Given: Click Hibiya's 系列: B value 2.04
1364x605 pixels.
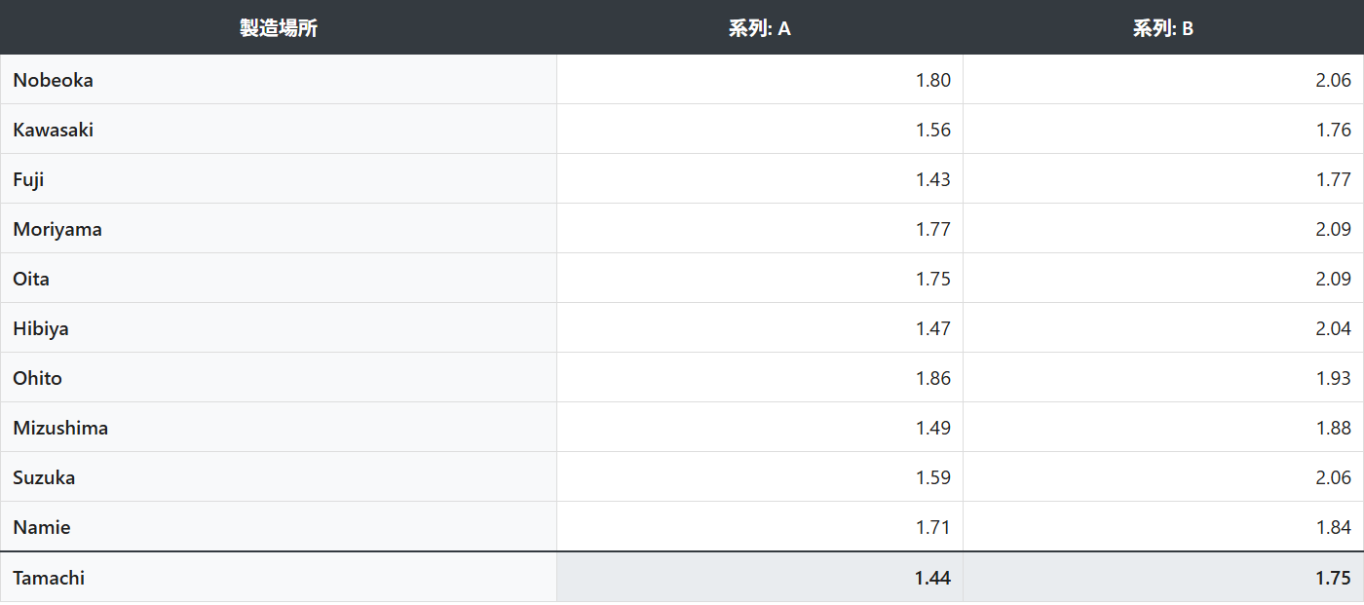Looking at the screenshot, I should (x=1333, y=328).
